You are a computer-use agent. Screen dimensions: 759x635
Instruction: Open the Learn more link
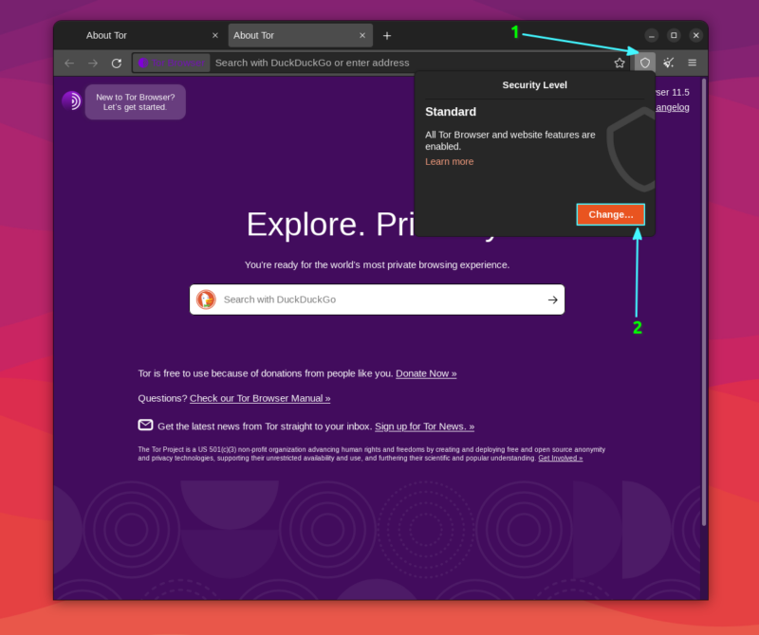[x=449, y=161]
